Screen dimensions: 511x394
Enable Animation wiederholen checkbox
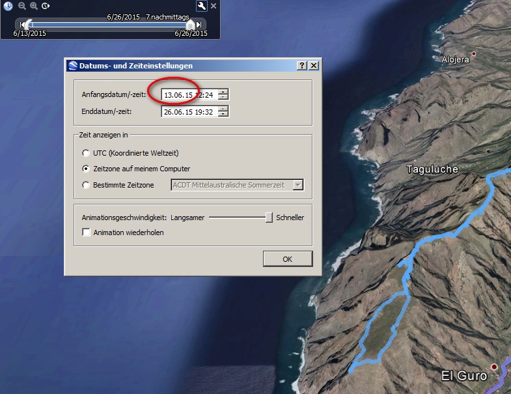86,232
